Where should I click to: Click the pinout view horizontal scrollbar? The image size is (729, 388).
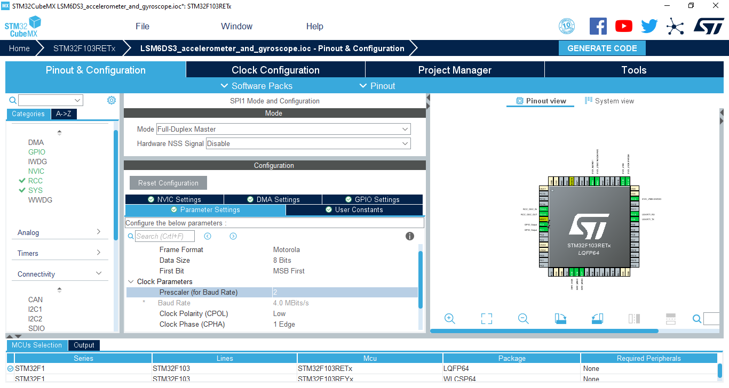[544, 331]
